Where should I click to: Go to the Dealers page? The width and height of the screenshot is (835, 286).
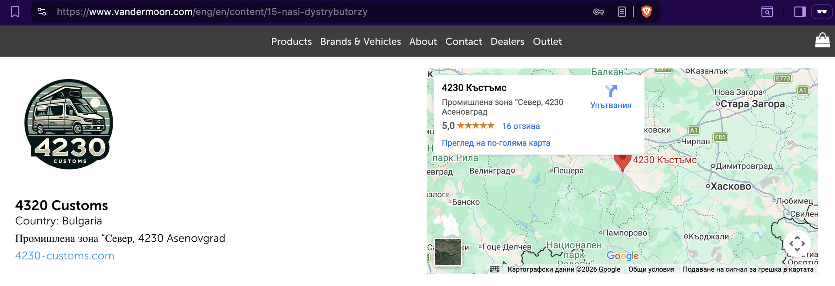[507, 41]
